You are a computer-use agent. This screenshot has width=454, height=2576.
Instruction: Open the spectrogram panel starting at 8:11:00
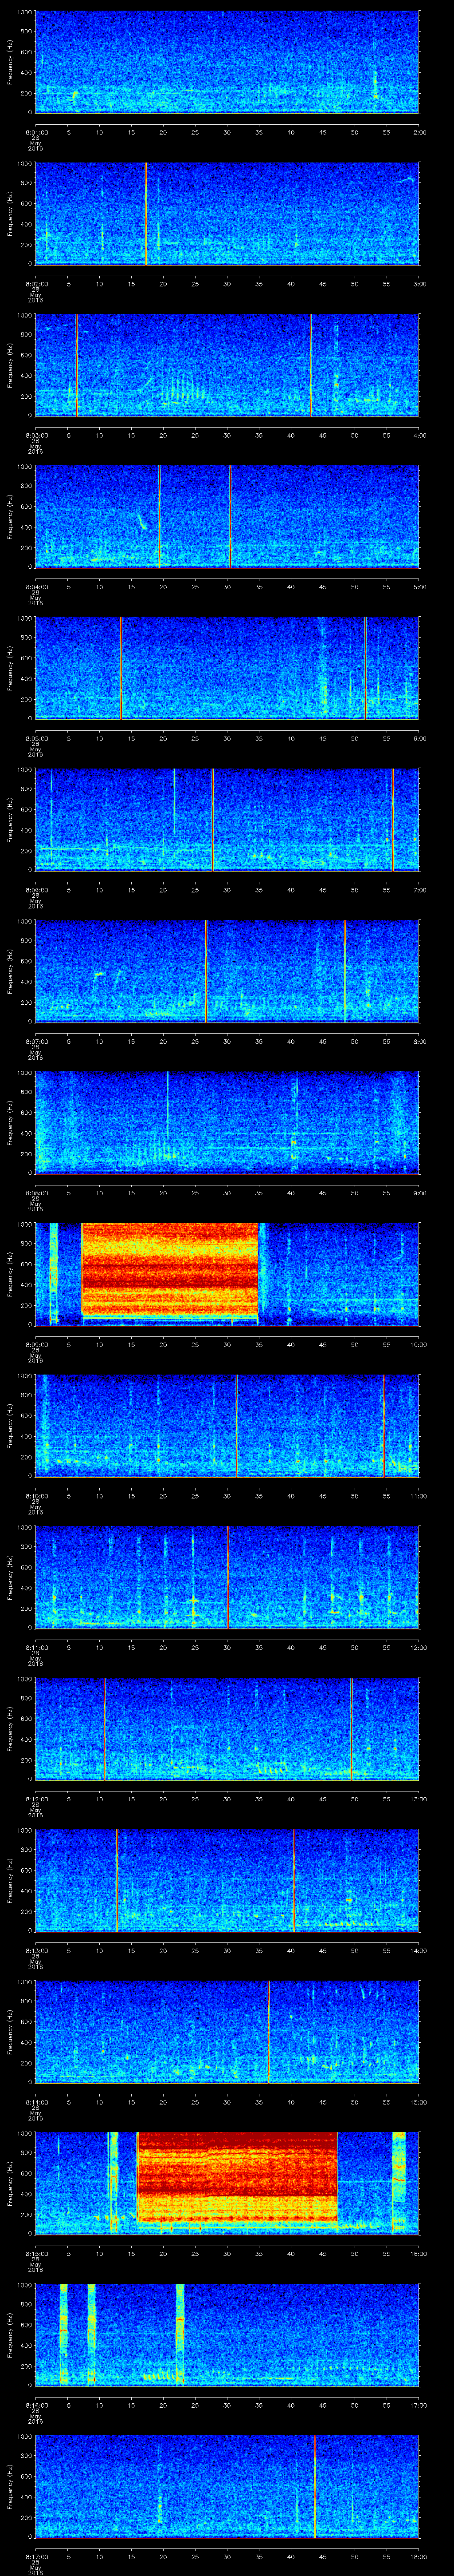coord(227,1577)
